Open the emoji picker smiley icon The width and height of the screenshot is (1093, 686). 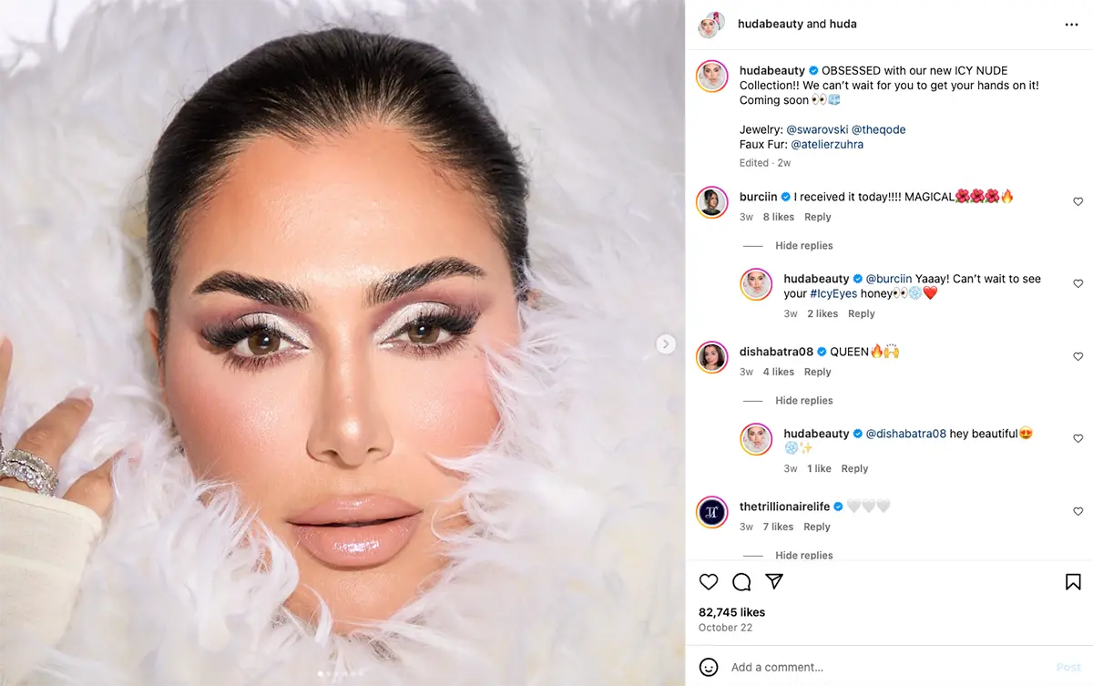709,667
